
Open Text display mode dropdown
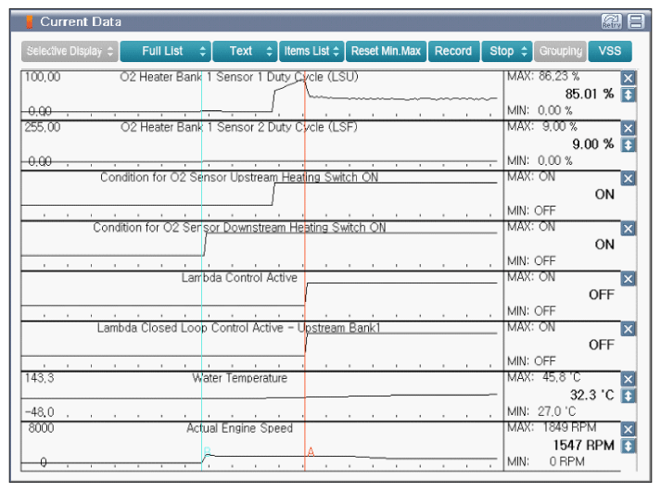pos(245,51)
